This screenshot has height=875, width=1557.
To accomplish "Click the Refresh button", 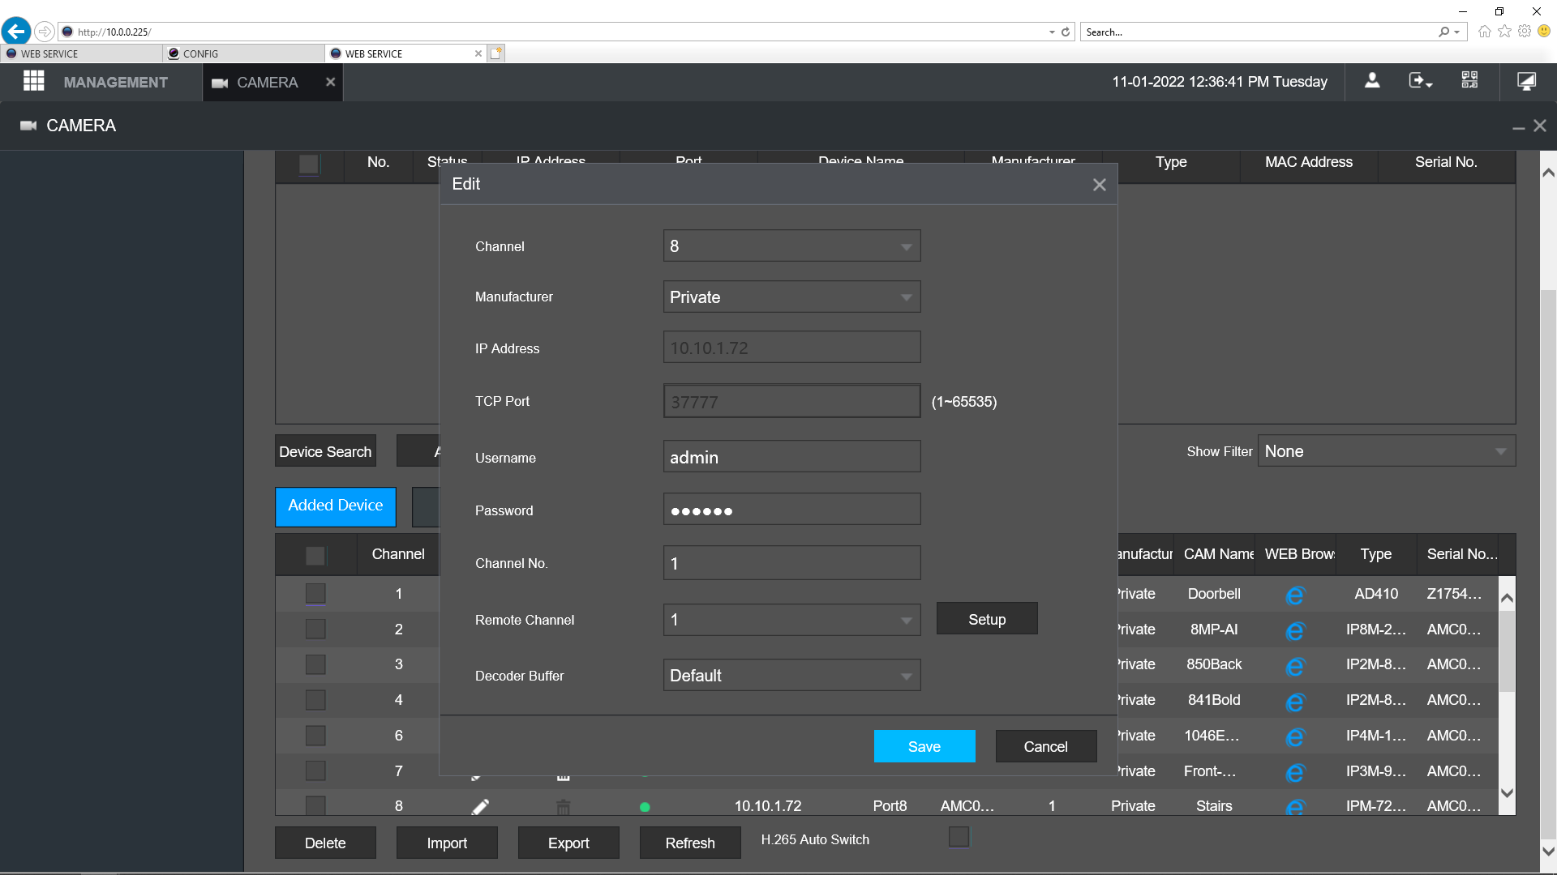I will [690, 843].
